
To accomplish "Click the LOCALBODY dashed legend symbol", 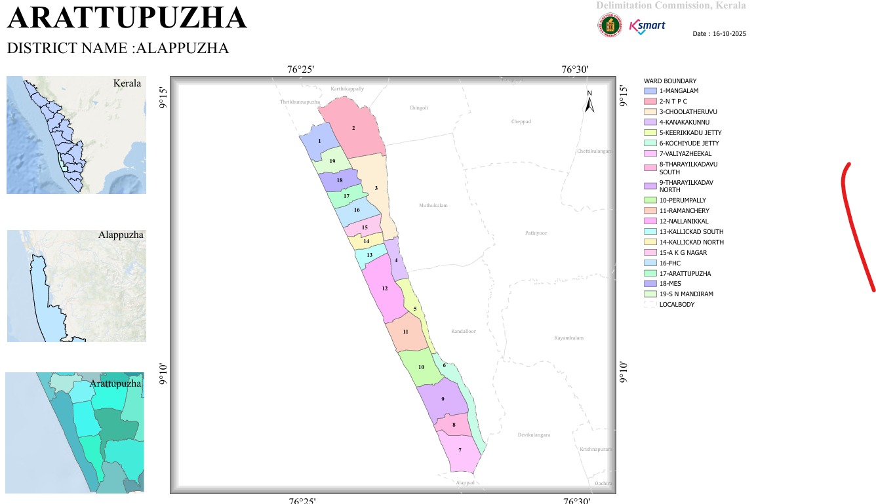I will (x=650, y=305).
